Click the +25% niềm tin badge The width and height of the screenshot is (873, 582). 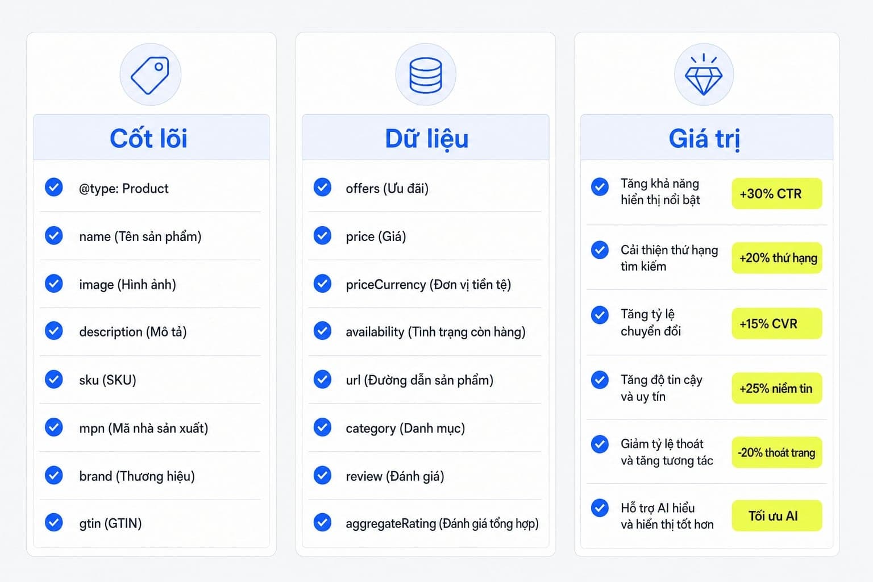pos(776,388)
